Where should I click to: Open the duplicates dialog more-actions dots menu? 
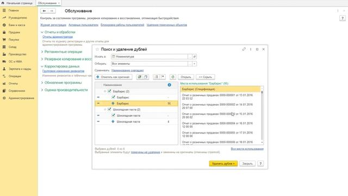(251, 50)
